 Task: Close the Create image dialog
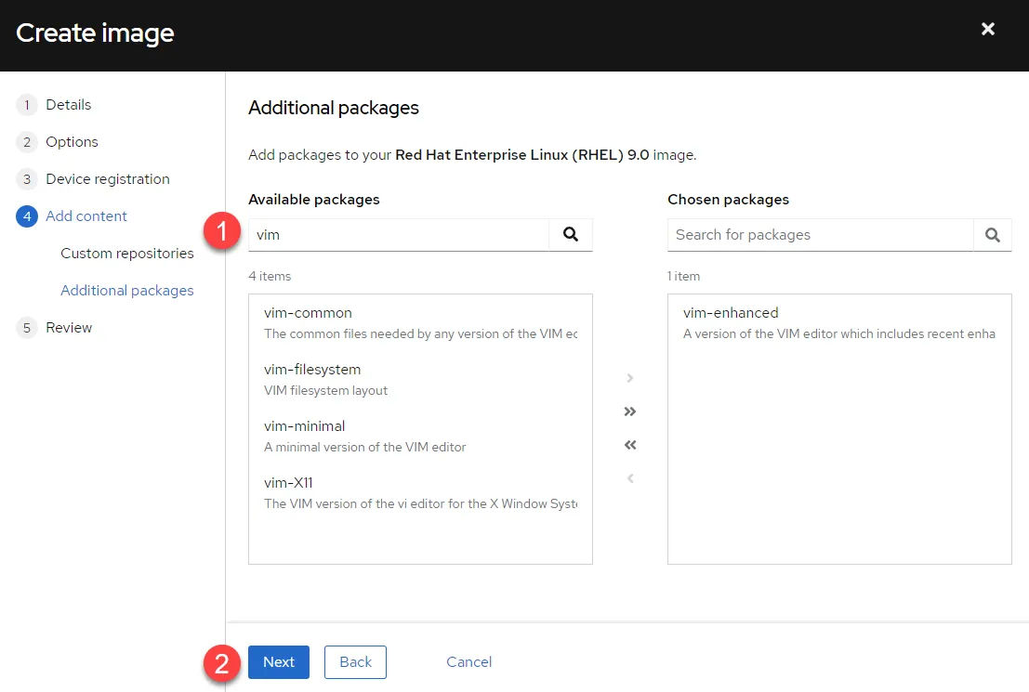coord(988,30)
